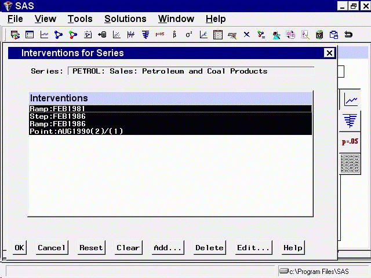Click the Cancel button
Image resolution: width=371 pixels, height=278 pixels.
click(x=52, y=247)
